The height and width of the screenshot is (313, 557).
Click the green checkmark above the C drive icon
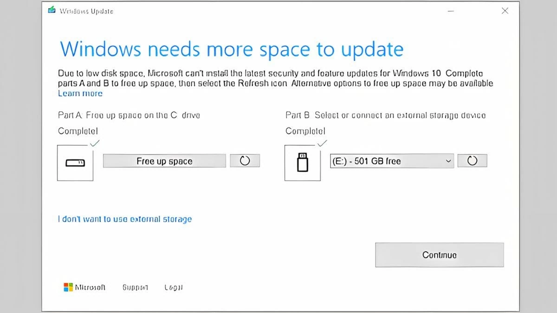click(94, 143)
